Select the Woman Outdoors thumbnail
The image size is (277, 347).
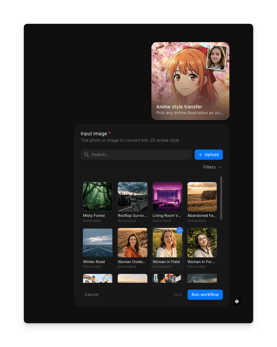tap(132, 243)
